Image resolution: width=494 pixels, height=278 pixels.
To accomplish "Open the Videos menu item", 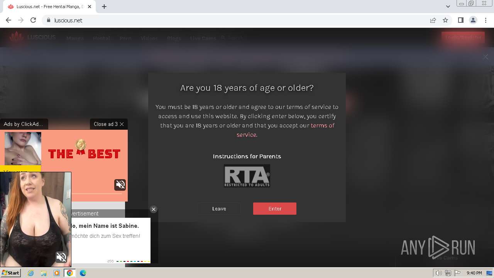I will pos(149,38).
